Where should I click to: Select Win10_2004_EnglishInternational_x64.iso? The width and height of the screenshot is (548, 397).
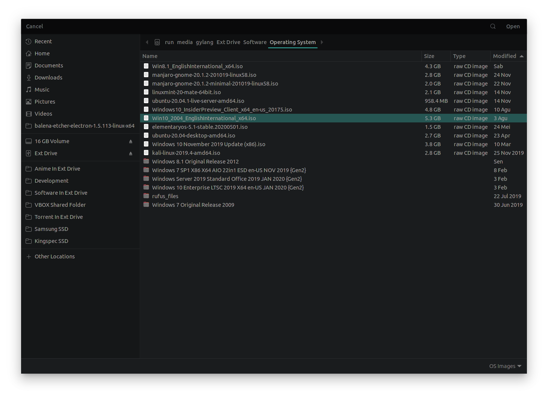pos(333,118)
